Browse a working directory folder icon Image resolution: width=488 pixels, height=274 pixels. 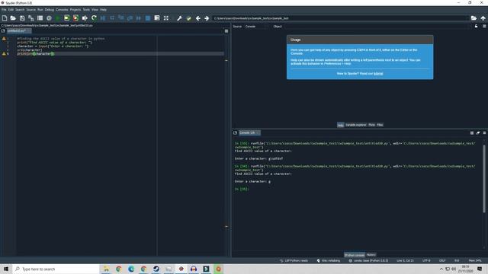[x=474, y=18]
